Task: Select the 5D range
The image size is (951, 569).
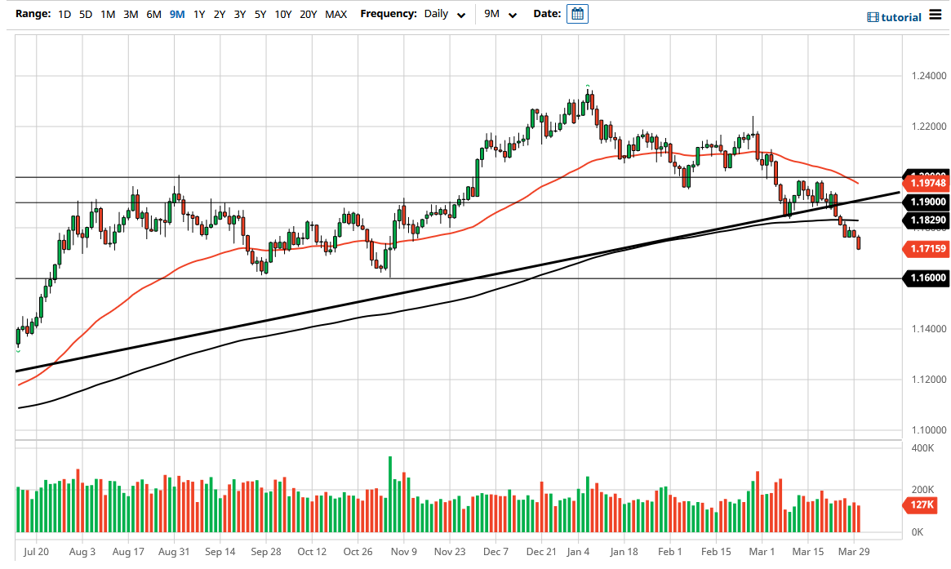Action: pos(86,14)
